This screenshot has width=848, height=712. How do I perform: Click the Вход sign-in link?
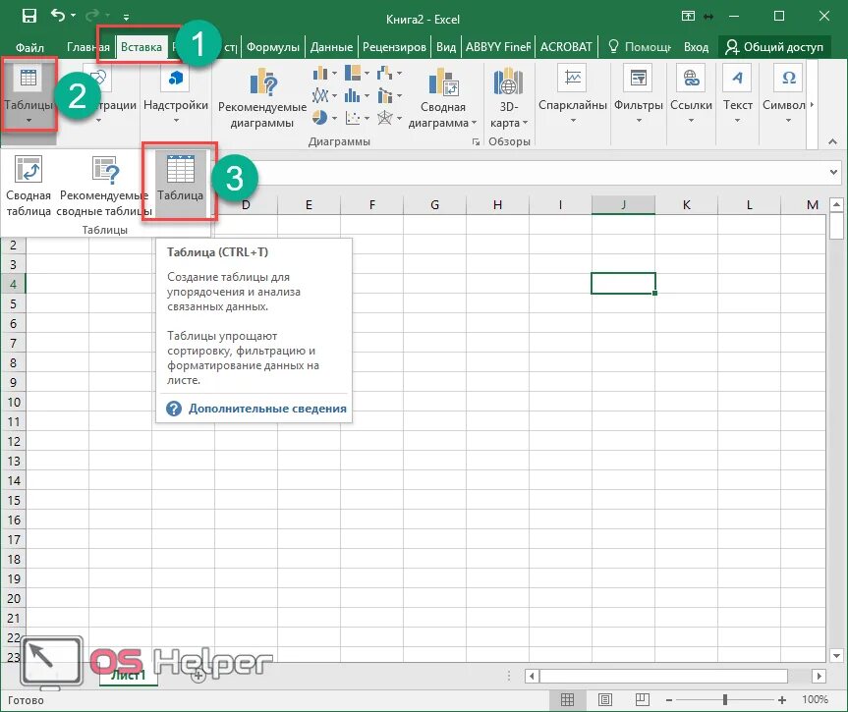pos(696,47)
